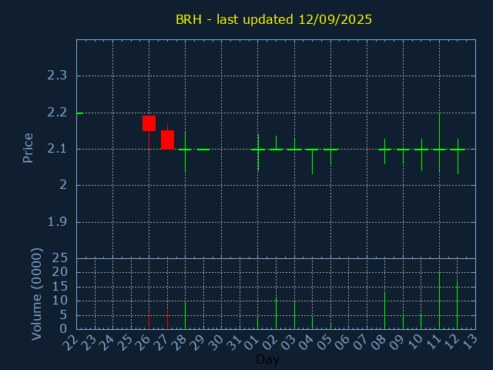
Task: Click the "30" day axis label
Action: tap(216, 342)
